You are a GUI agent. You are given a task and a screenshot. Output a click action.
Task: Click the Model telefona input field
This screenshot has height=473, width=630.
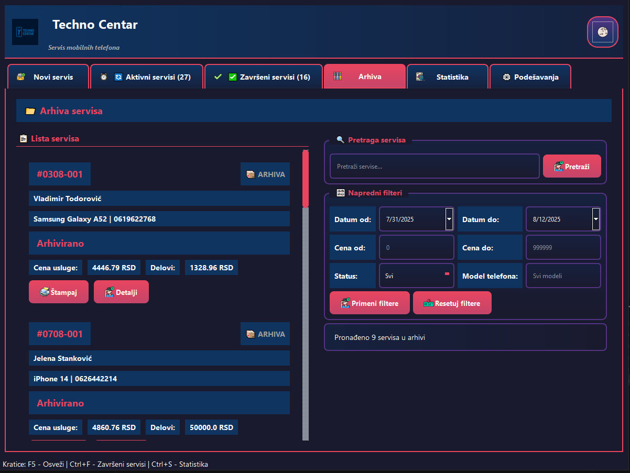click(563, 276)
